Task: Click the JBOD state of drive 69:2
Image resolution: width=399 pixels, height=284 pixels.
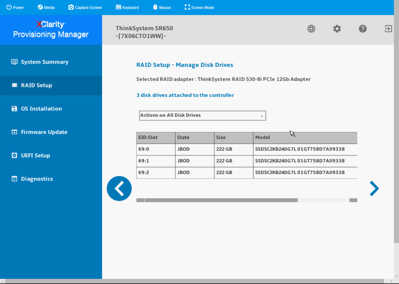Action: (183, 172)
